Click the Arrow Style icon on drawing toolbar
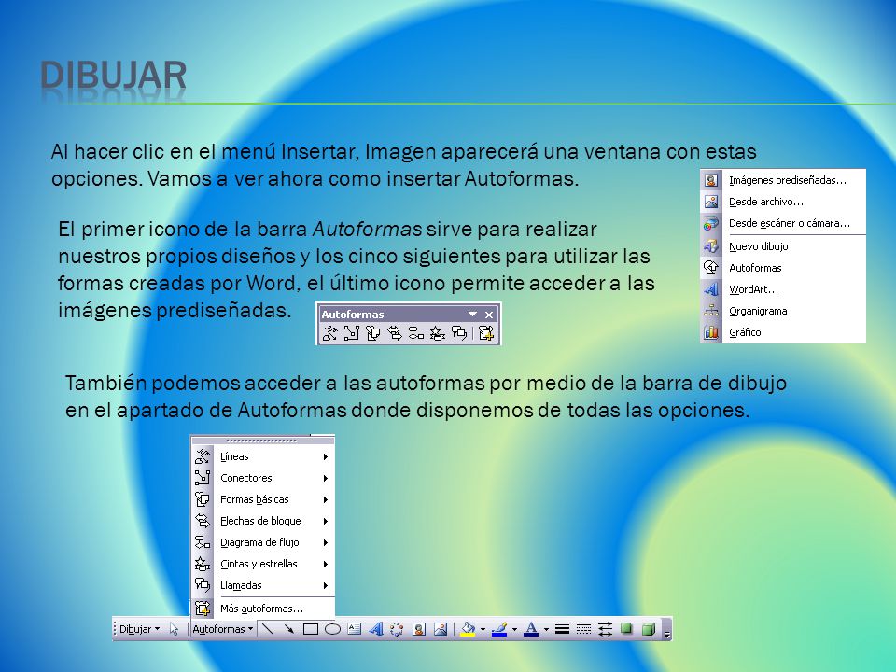The height and width of the screenshot is (672, 896). point(605,629)
